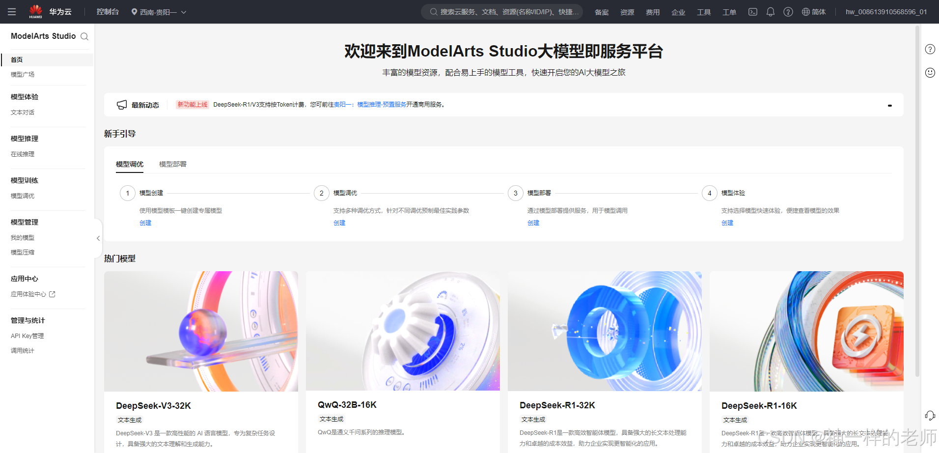Open the 工单 top menu
Screen dimensions: 939x453
[x=729, y=12]
